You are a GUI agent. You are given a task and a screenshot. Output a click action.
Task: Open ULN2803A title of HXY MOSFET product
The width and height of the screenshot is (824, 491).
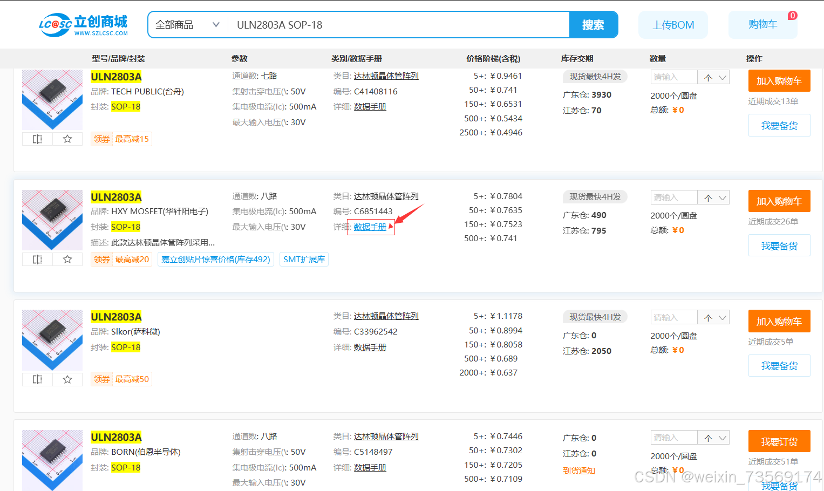(116, 197)
